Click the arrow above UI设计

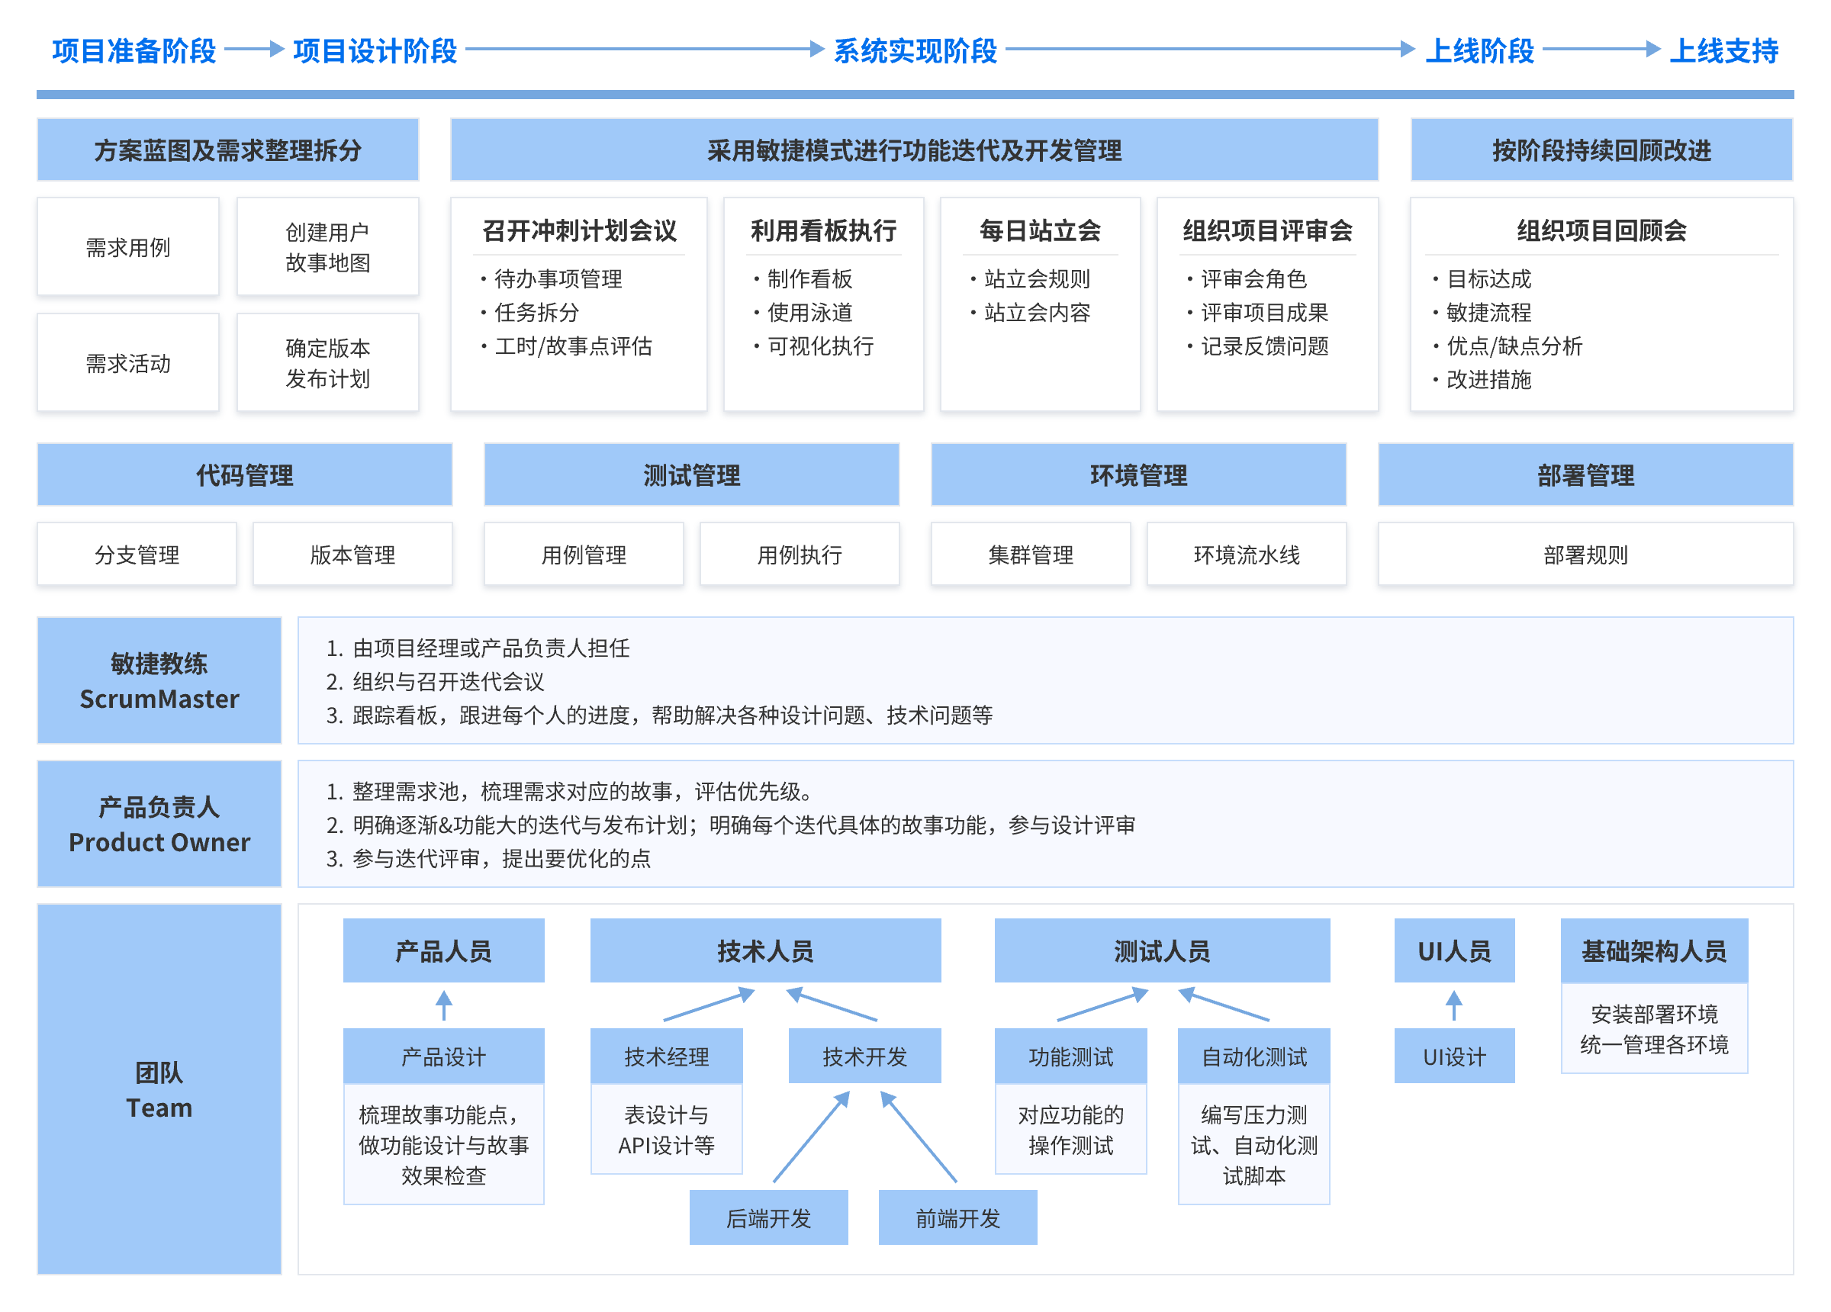[x=1453, y=1005]
